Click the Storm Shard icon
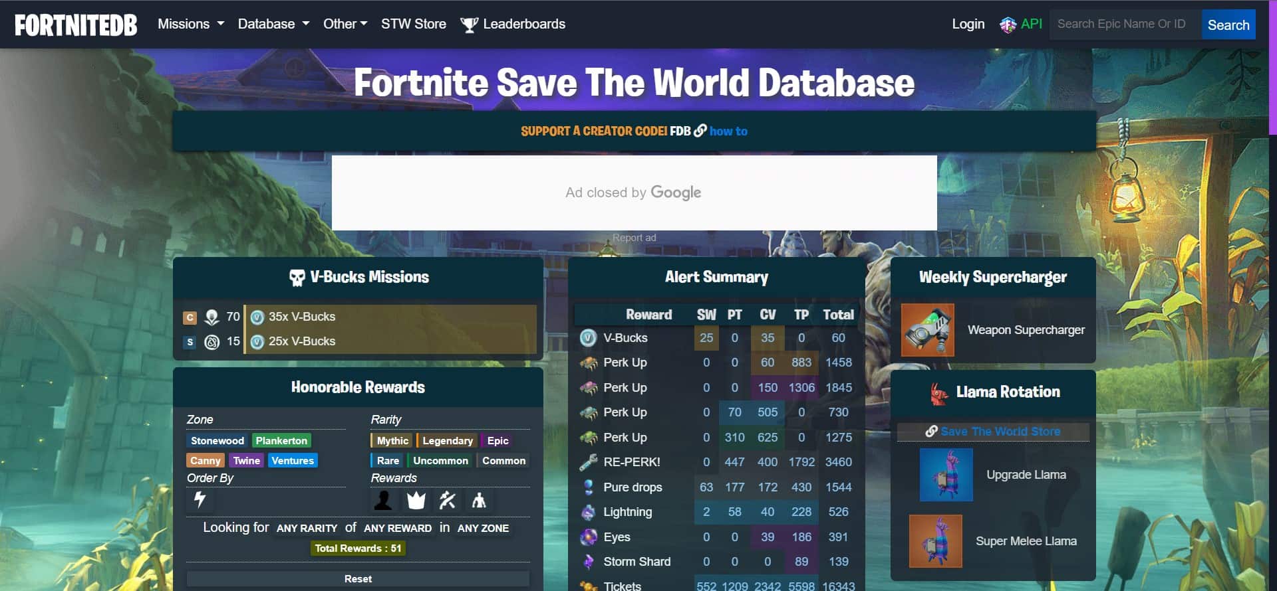The width and height of the screenshot is (1277, 591). (x=588, y=562)
